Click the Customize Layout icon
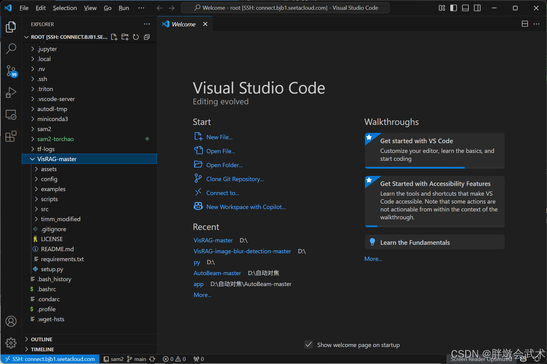This screenshot has height=364, width=547. (442, 8)
